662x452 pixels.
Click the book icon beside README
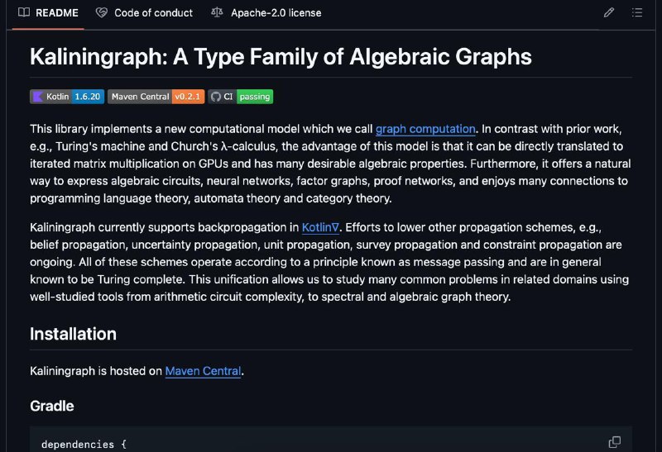[x=24, y=12]
